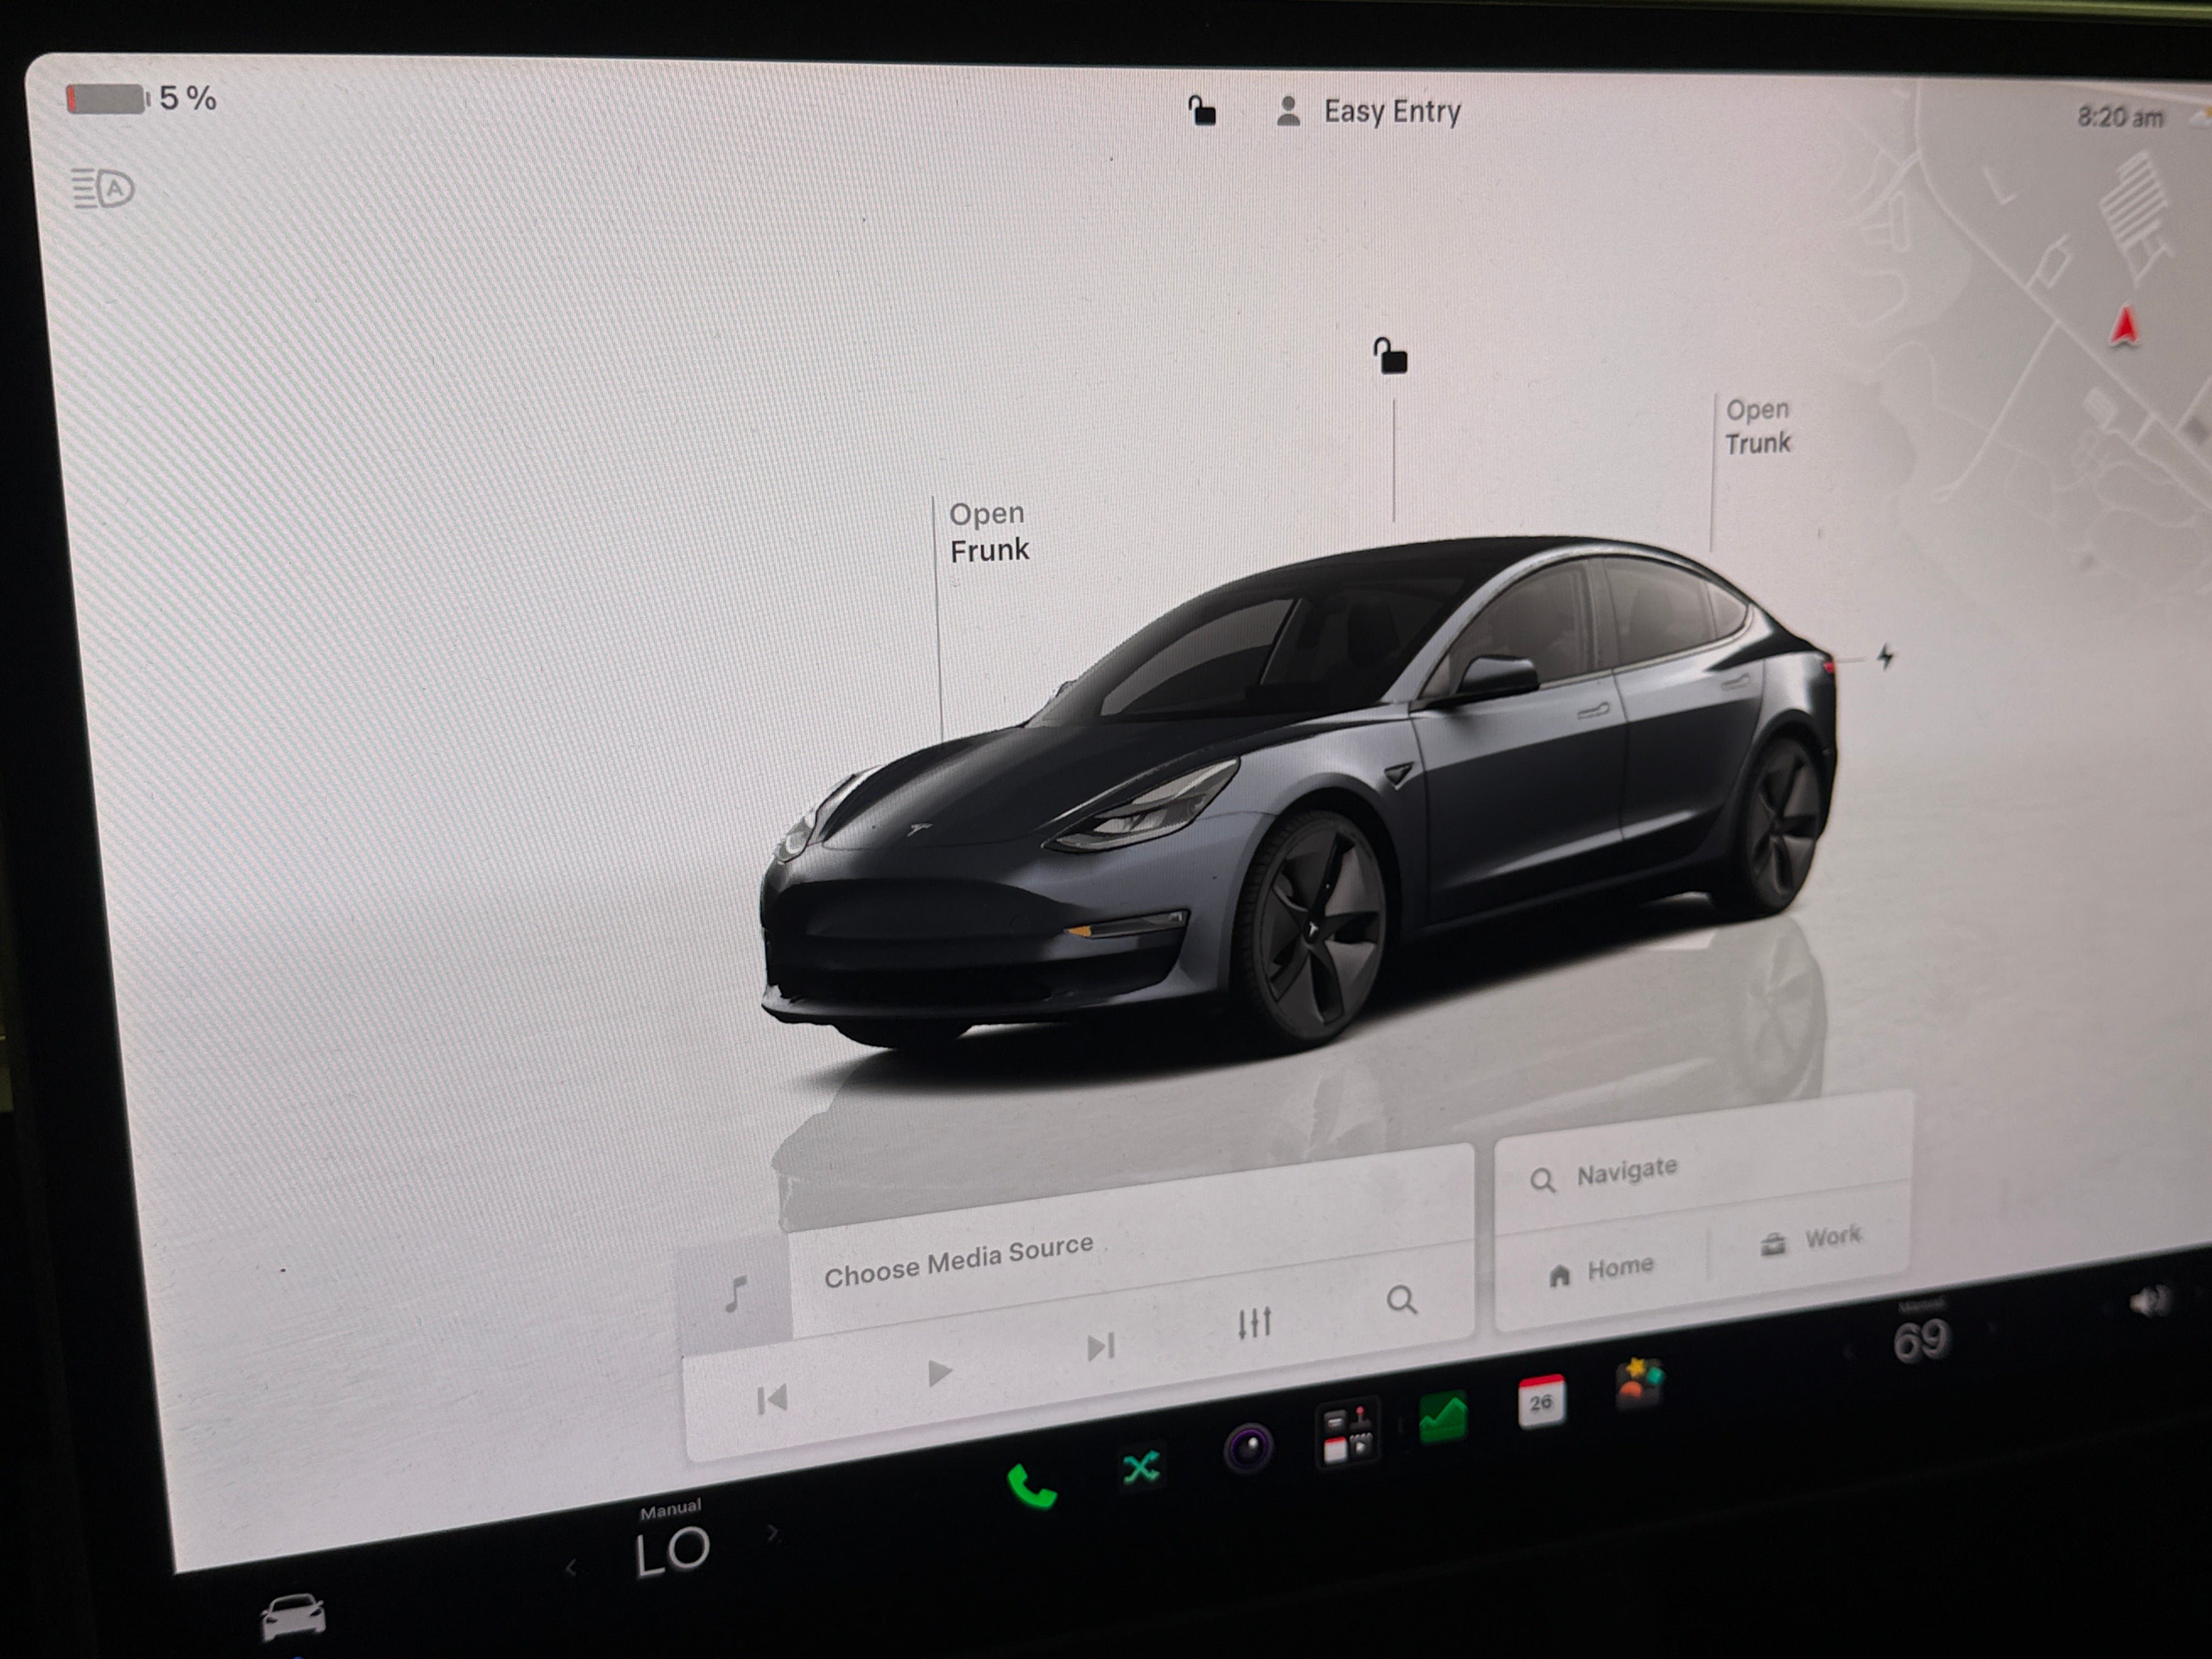Screen dimensions: 2212x1659
Task: Tap the auto high-beam headlight icon
Action: [x=102, y=188]
